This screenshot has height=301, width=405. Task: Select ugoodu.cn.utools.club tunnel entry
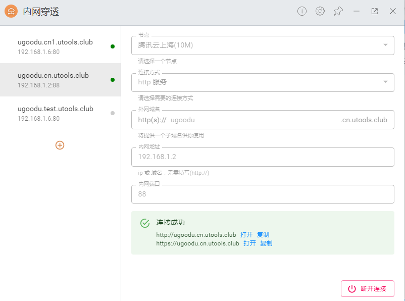point(61,80)
